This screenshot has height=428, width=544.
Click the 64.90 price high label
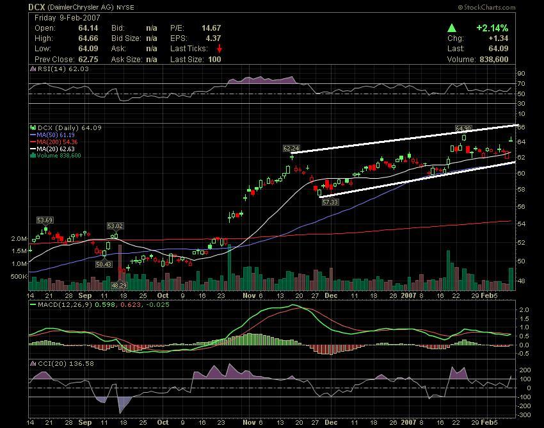click(463, 128)
